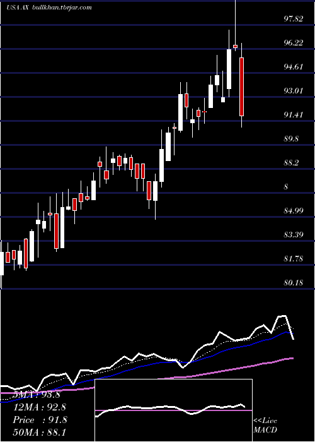315x442 pixels.
Task: Click the pink 50MA line's right end
Action: (x=292, y=358)
